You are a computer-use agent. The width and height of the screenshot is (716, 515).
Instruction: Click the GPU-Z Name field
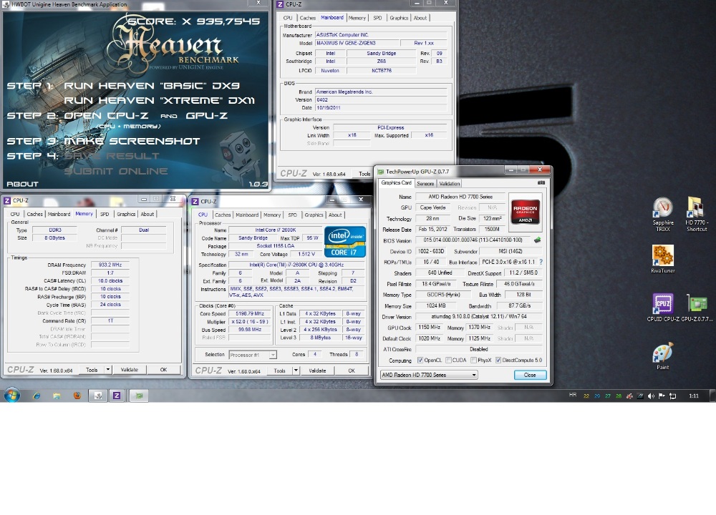click(x=460, y=197)
